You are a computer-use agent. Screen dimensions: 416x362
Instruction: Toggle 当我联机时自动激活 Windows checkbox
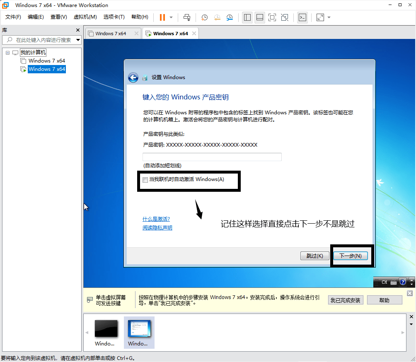(145, 180)
